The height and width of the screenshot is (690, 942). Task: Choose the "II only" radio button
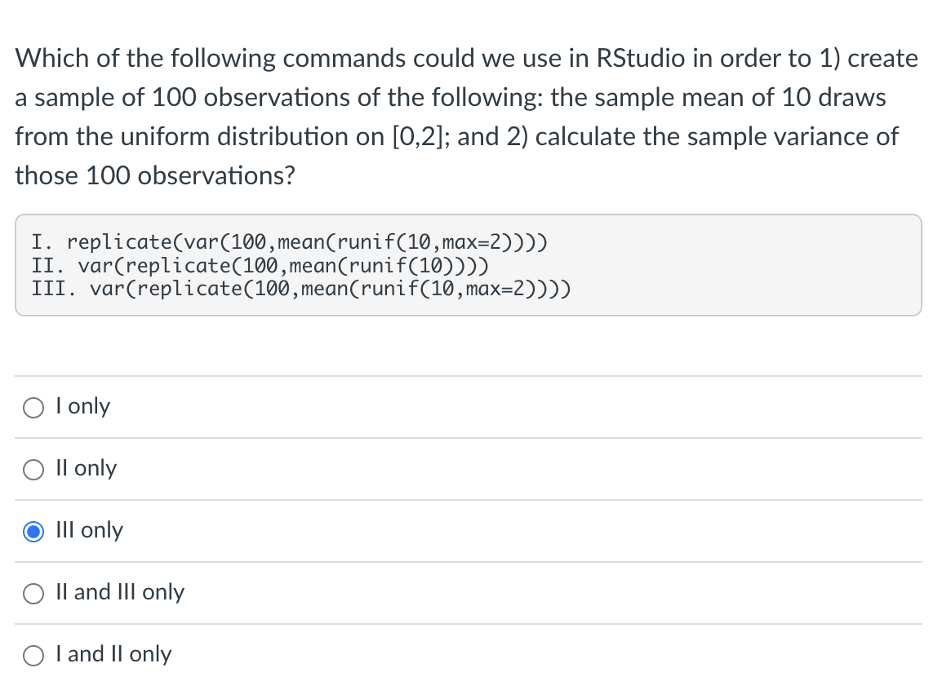[x=33, y=469]
